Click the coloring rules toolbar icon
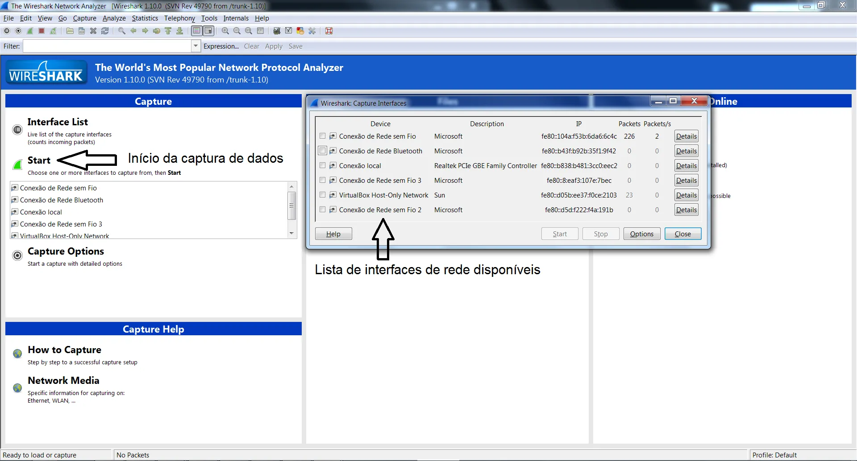This screenshot has height=461, width=857. [x=300, y=31]
